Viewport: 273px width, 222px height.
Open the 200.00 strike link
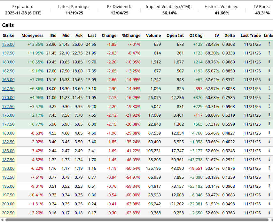tap(8, 204)
